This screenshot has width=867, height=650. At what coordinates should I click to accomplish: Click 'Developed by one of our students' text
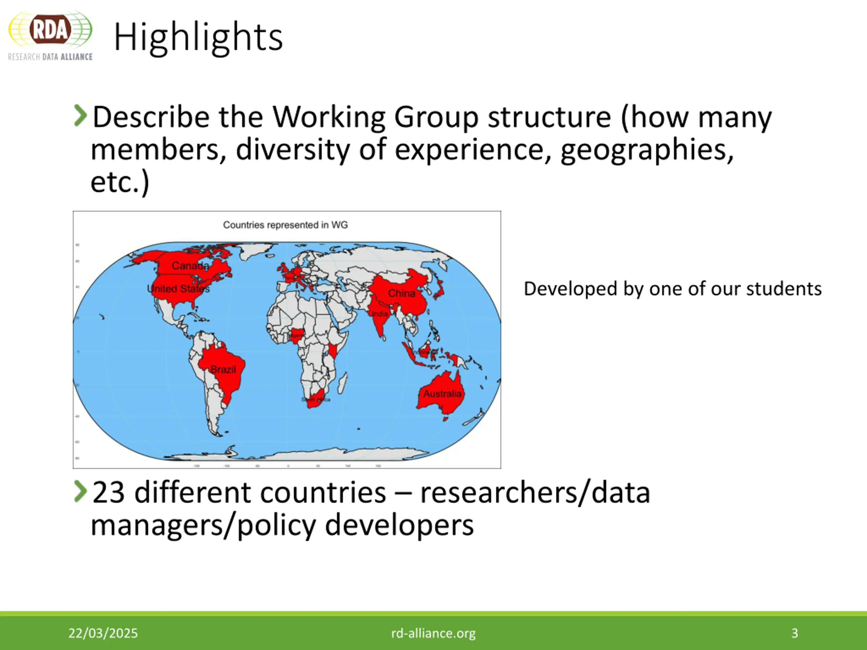pos(672,289)
